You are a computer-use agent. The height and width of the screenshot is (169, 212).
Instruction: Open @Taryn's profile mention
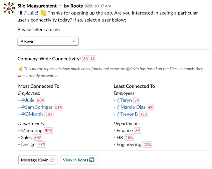124,100
